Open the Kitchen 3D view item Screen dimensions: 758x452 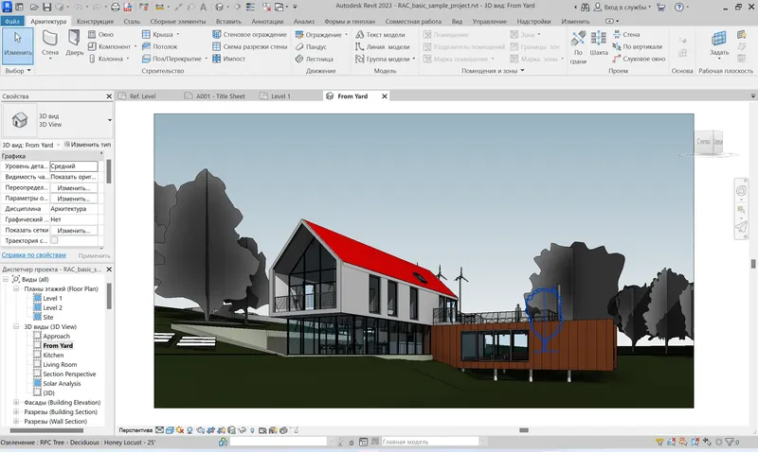(x=53, y=355)
